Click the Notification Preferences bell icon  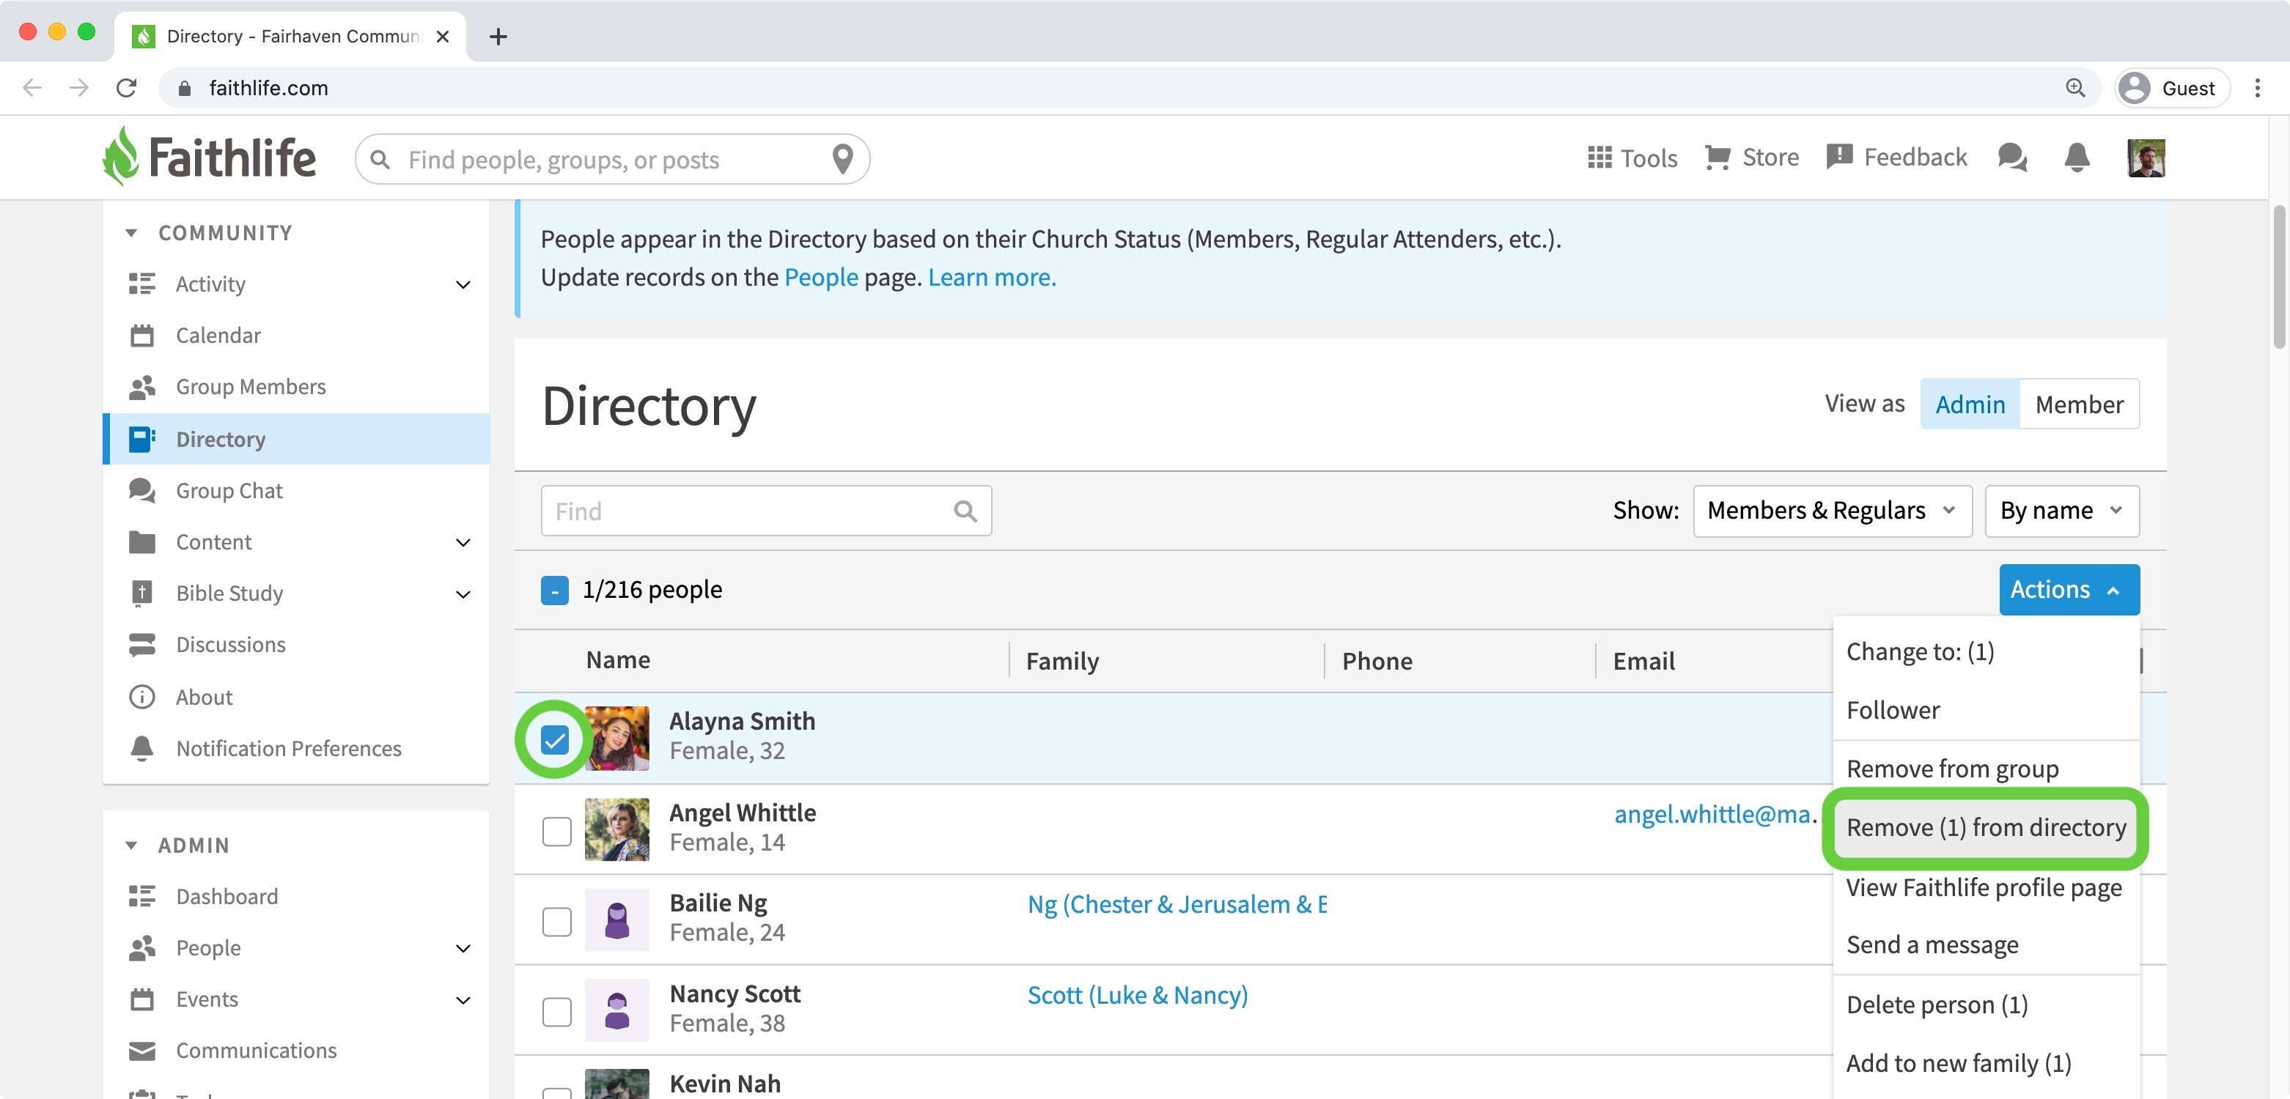point(142,748)
